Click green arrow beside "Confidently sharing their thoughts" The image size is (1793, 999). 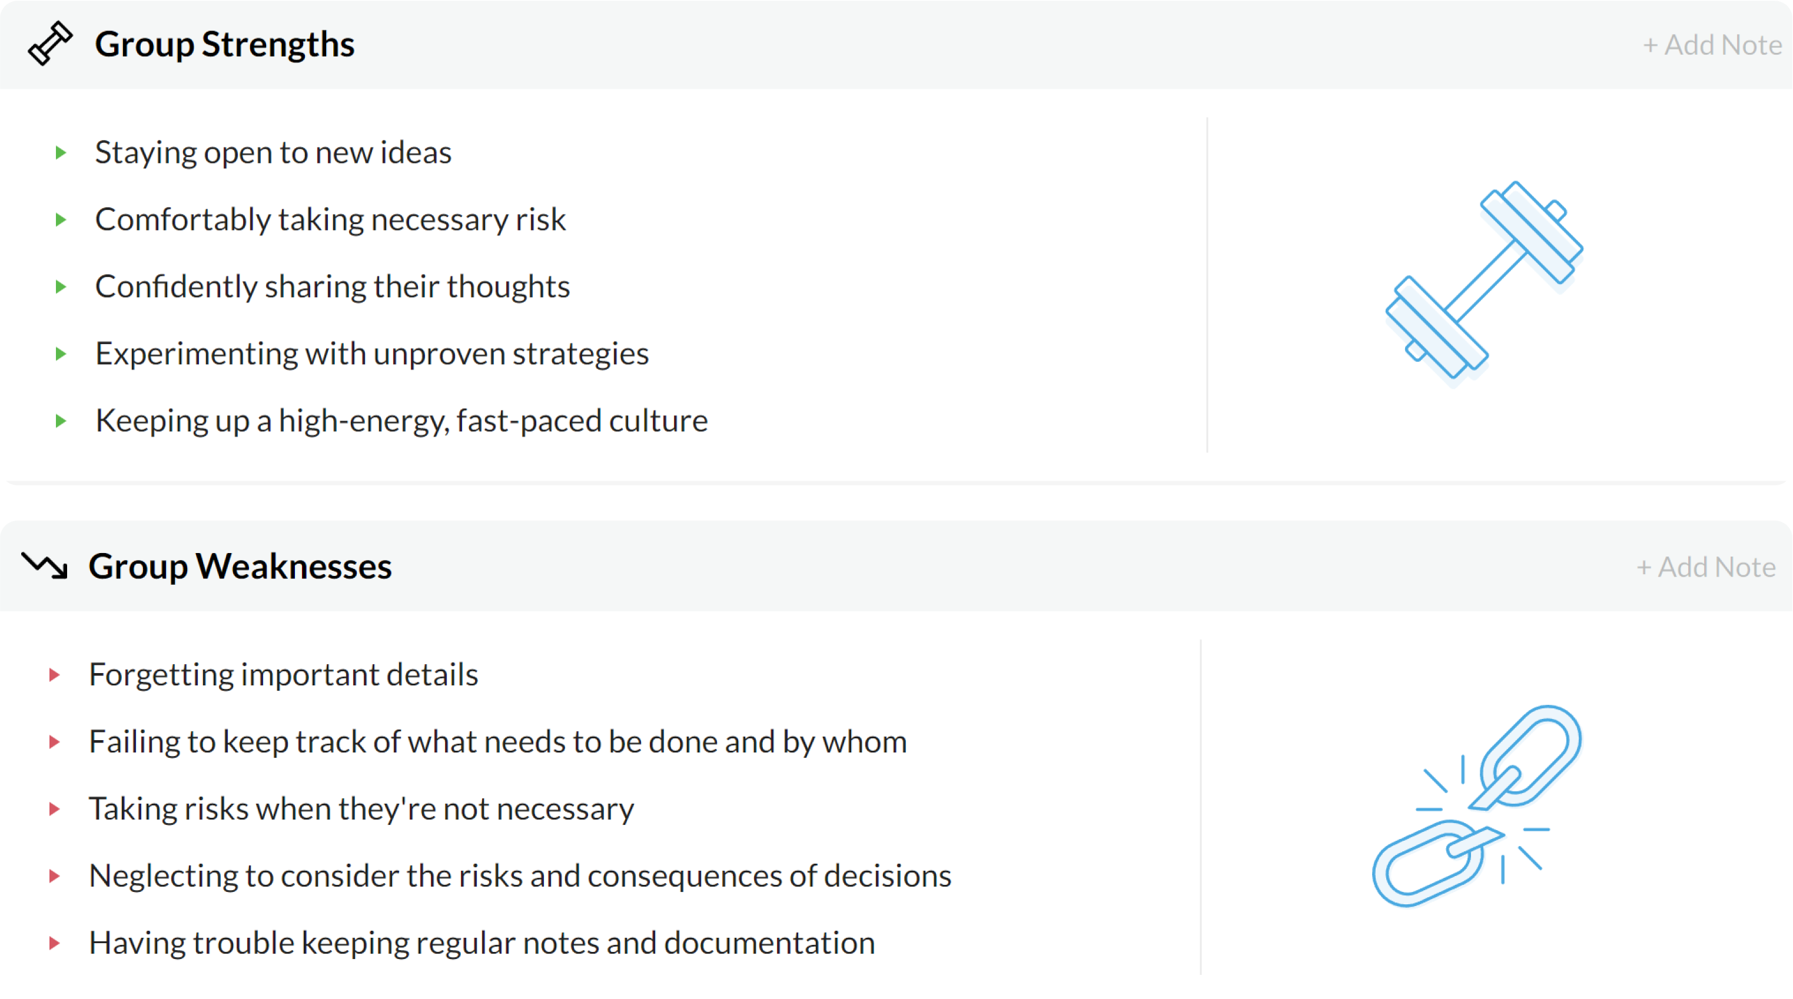coord(61,287)
